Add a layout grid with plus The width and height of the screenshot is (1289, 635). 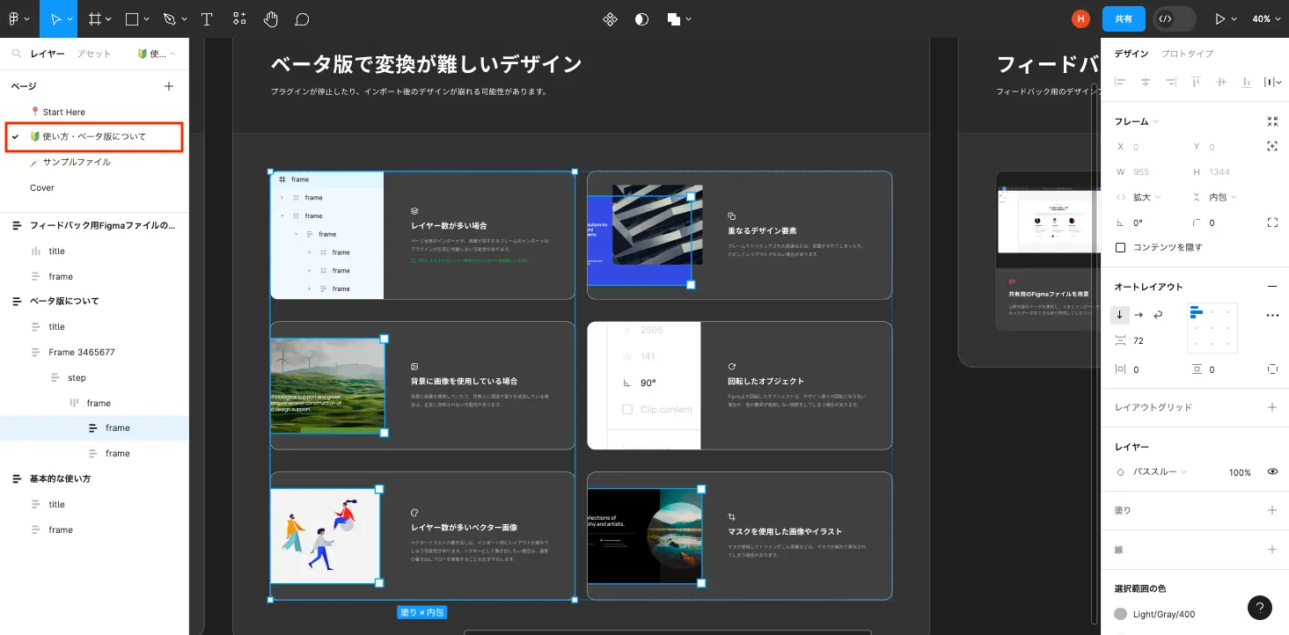click(x=1271, y=407)
